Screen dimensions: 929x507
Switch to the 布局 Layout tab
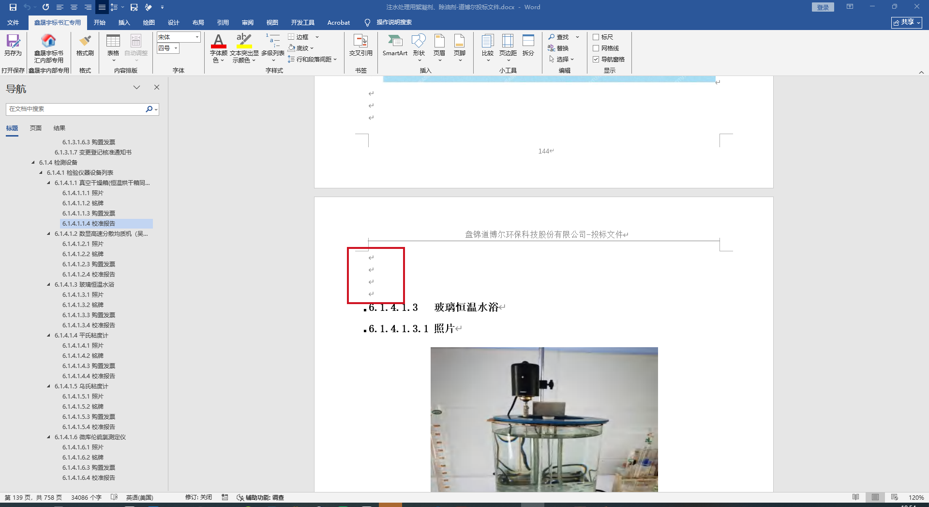(198, 22)
